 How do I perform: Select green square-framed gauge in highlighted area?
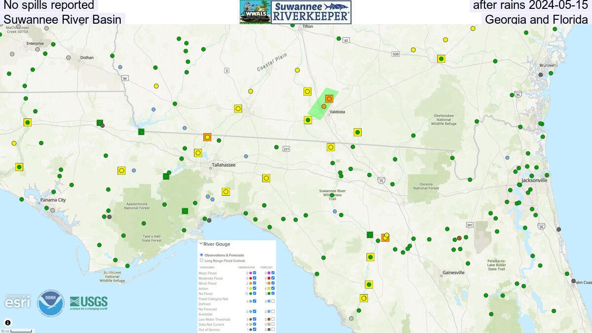(x=308, y=120)
